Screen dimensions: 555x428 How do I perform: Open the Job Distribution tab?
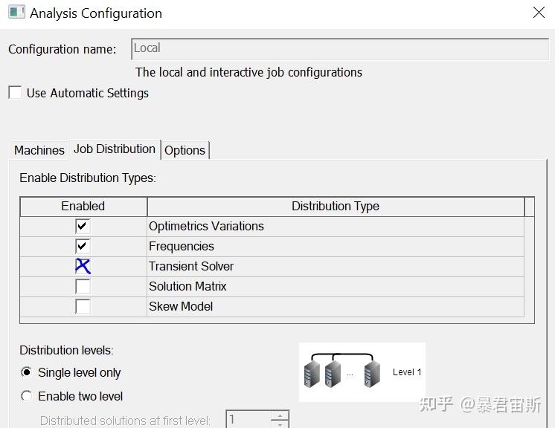tap(115, 149)
